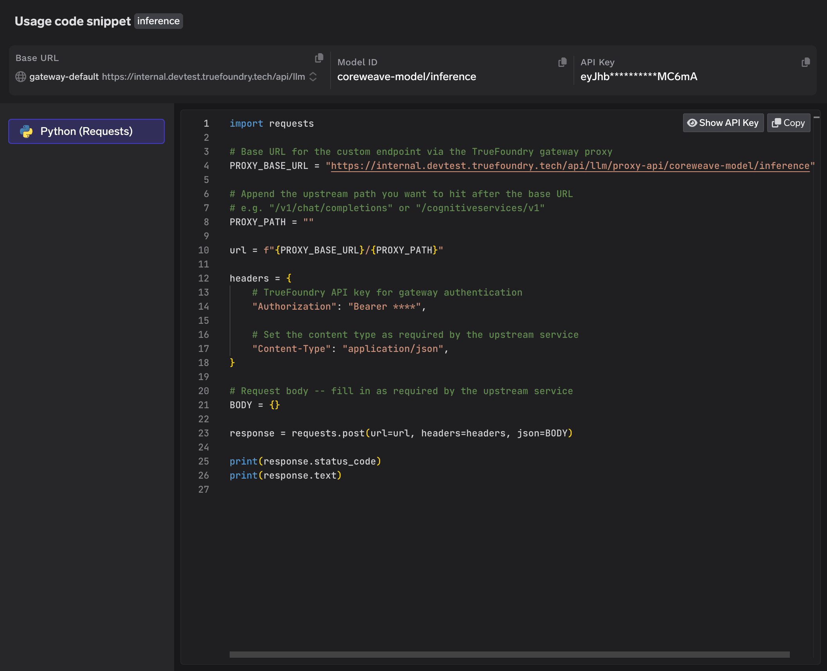This screenshot has width=827, height=671.
Task: Click the "Authorization": "Bearer ****" line
Action: (339, 307)
